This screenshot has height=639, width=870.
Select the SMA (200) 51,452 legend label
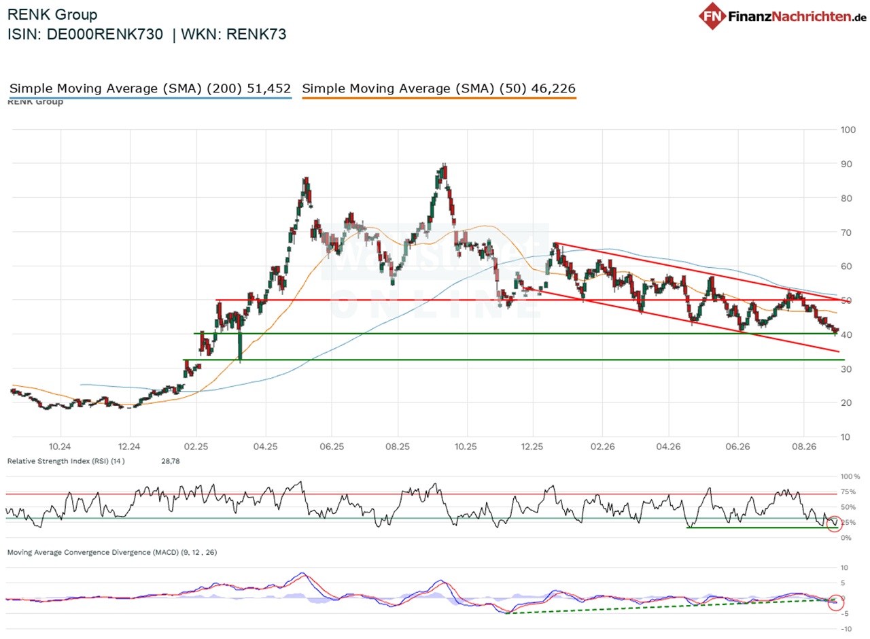pos(150,89)
